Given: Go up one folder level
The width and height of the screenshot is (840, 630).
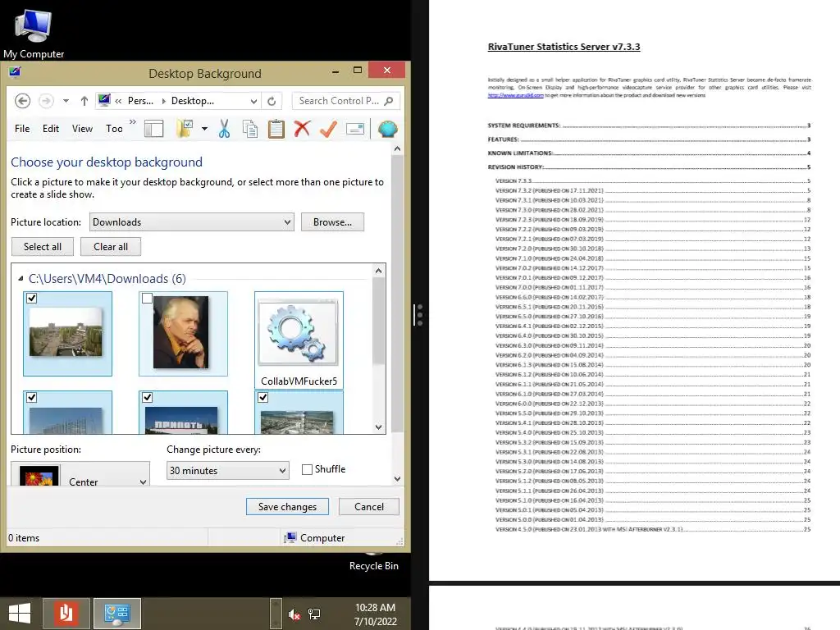Looking at the screenshot, I should tap(84, 101).
